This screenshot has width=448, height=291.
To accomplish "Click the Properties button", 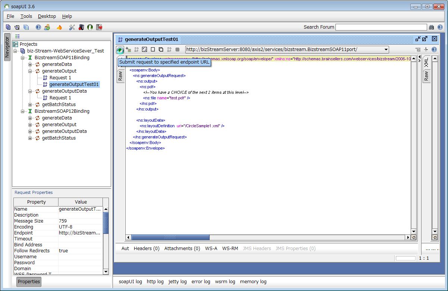I will click(29, 282).
